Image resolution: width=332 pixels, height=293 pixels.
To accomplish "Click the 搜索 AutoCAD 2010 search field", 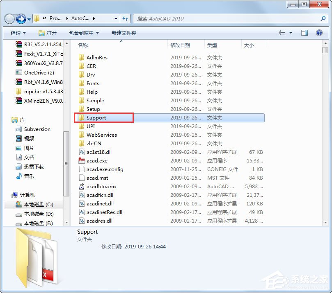I will [226, 18].
